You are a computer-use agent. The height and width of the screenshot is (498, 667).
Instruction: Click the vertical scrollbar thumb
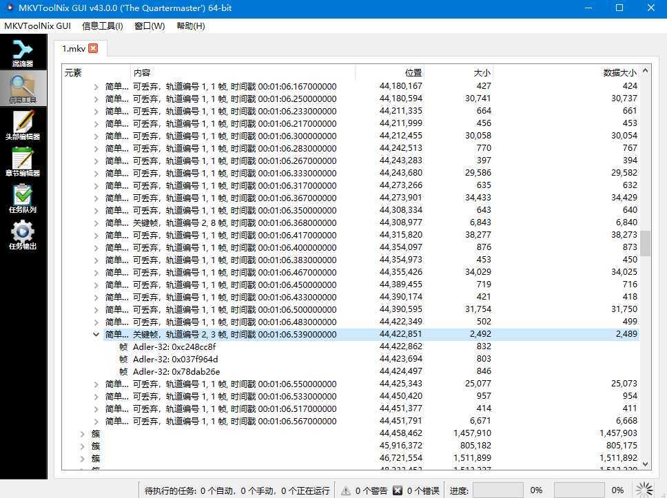click(x=646, y=243)
